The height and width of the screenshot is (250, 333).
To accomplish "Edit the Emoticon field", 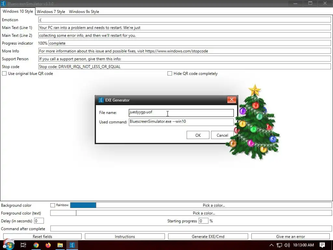I will [x=185, y=20].
